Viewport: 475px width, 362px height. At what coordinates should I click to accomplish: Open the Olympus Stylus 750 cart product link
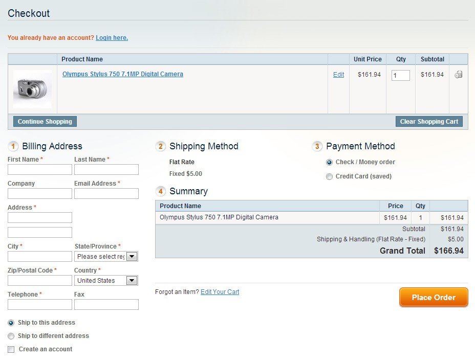click(x=123, y=74)
